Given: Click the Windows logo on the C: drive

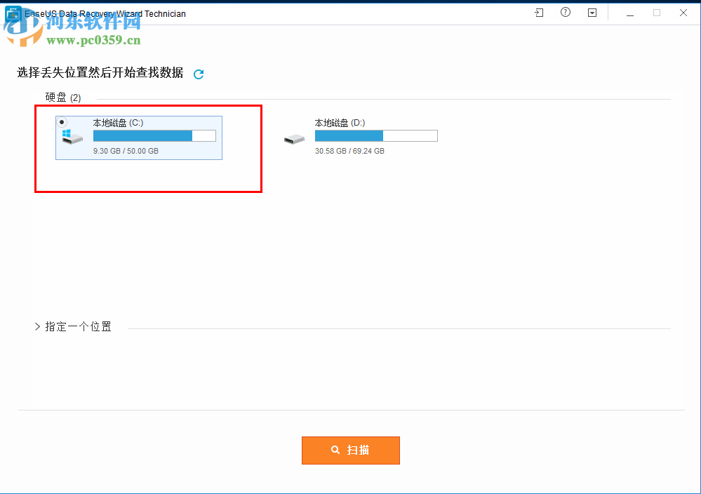Looking at the screenshot, I should tap(65, 132).
